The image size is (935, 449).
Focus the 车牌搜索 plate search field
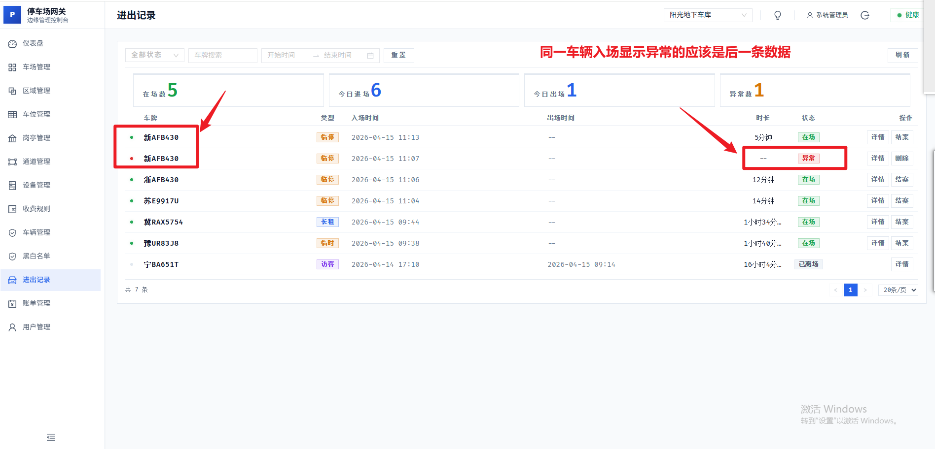click(222, 55)
